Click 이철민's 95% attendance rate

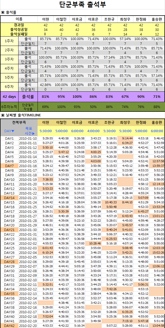coord(61,96)
